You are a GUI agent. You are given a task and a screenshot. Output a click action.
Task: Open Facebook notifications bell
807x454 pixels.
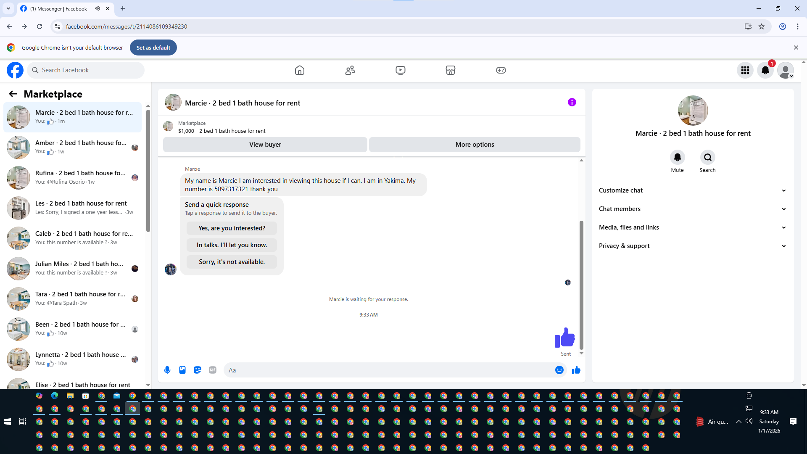(765, 70)
